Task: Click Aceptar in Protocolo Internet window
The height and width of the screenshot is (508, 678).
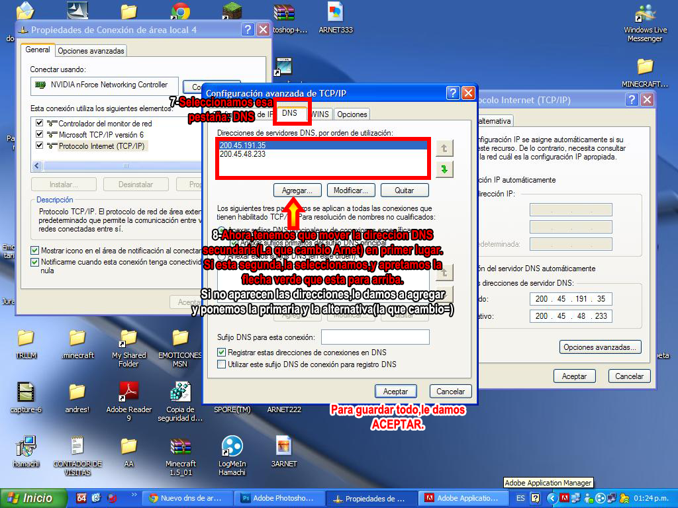Action: pos(574,376)
